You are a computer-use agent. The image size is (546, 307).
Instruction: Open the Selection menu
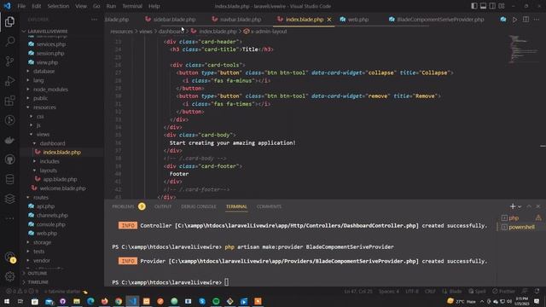point(58,6)
